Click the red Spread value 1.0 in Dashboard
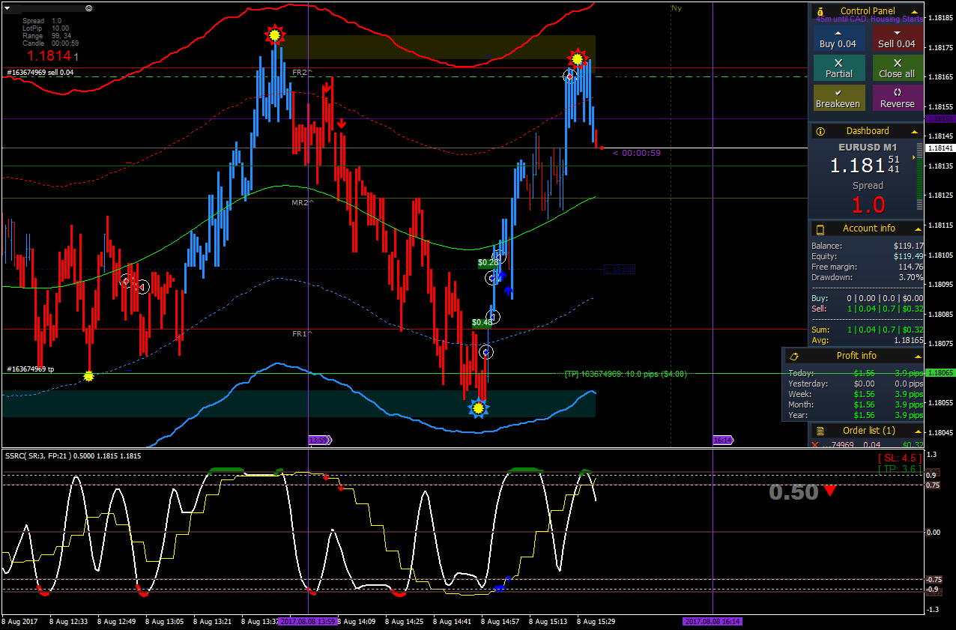This screenshot has width=956, height=630. (x=868, y=204)
